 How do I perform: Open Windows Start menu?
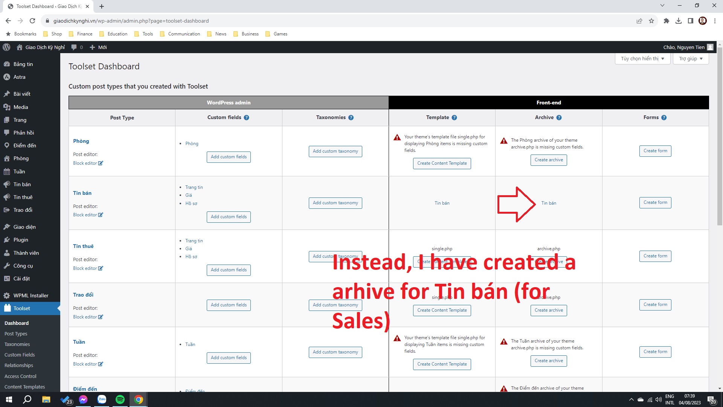(9, 399)
